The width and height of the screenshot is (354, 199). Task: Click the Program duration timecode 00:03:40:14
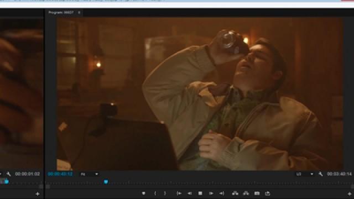(339, 174)
